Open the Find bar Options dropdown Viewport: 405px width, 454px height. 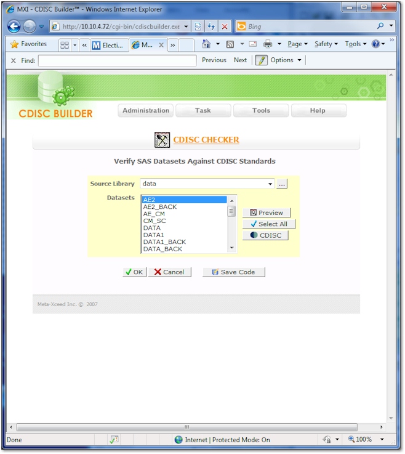tap(286, 60)
